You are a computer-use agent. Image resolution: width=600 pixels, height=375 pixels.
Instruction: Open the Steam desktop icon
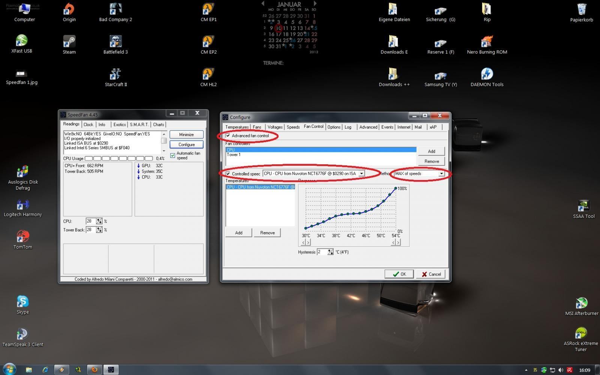coord(69,45)
